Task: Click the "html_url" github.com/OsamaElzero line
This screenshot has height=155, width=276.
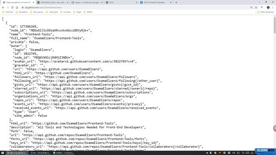Action: [53, 73]
